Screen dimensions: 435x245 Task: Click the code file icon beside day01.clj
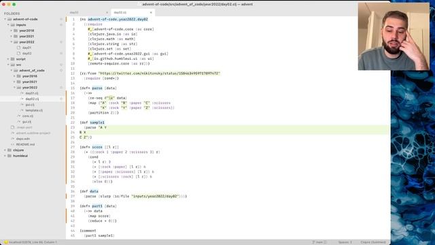tap(22, 93)
